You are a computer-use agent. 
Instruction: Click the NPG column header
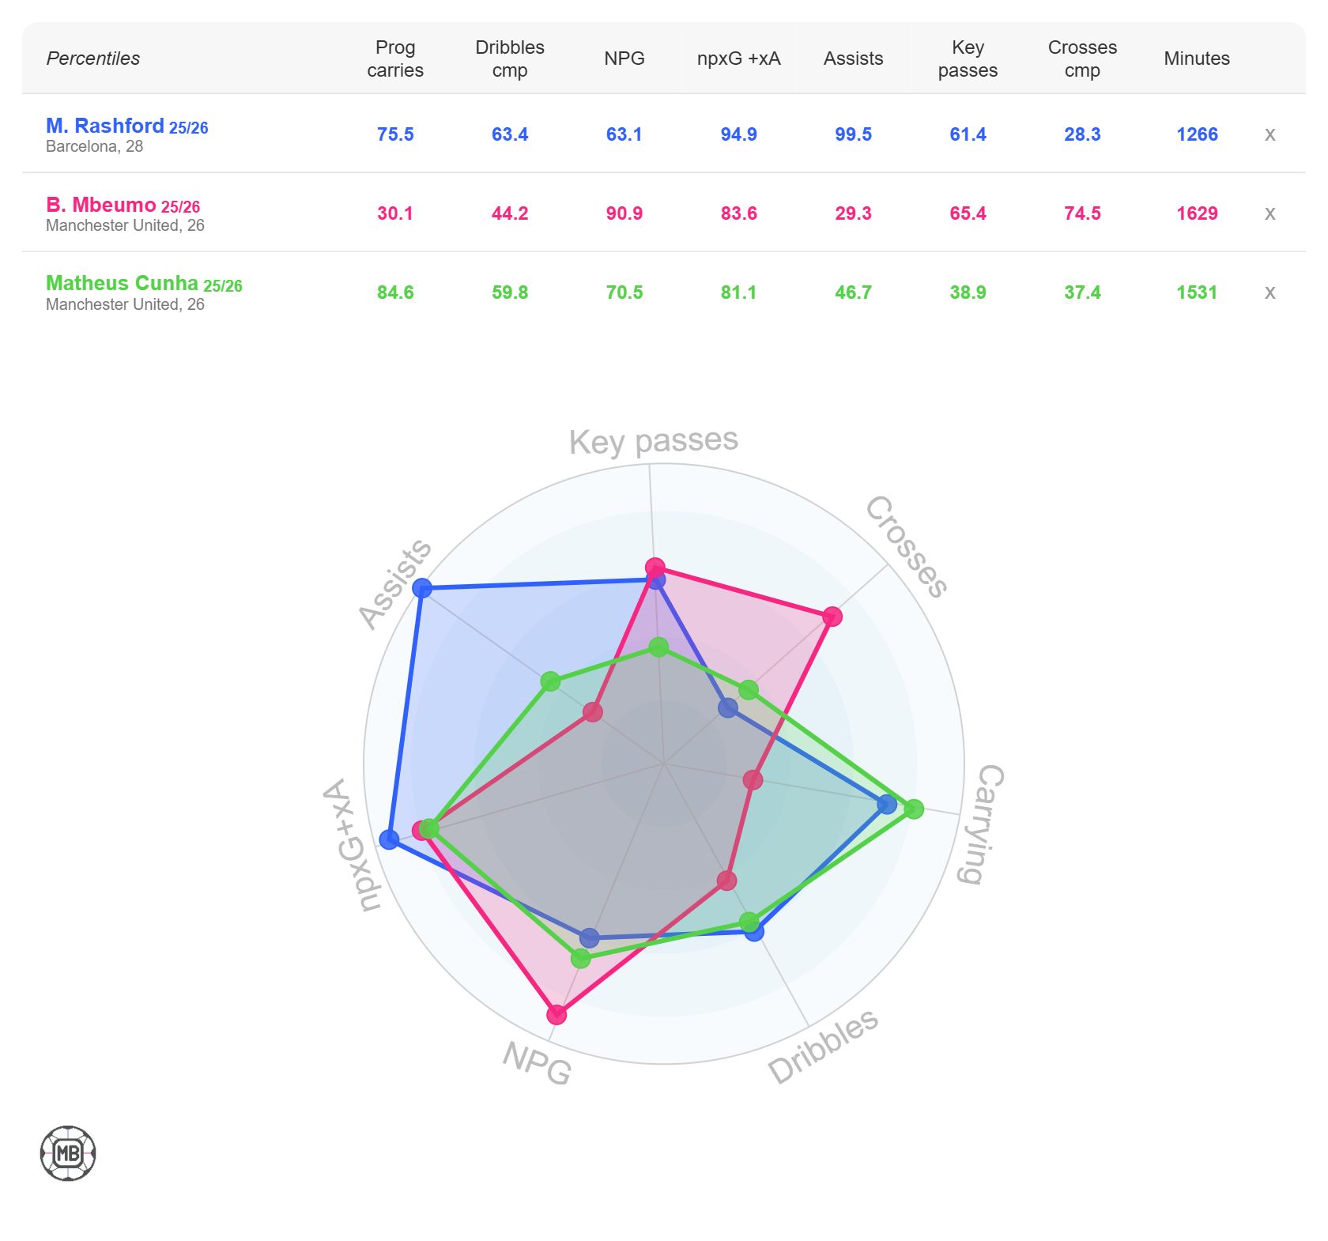pyautogui.click(x=624, y=58)
